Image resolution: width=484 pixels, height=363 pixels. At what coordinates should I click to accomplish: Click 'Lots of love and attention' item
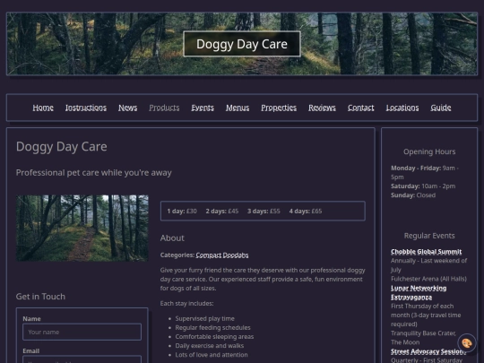click(212, 355)
